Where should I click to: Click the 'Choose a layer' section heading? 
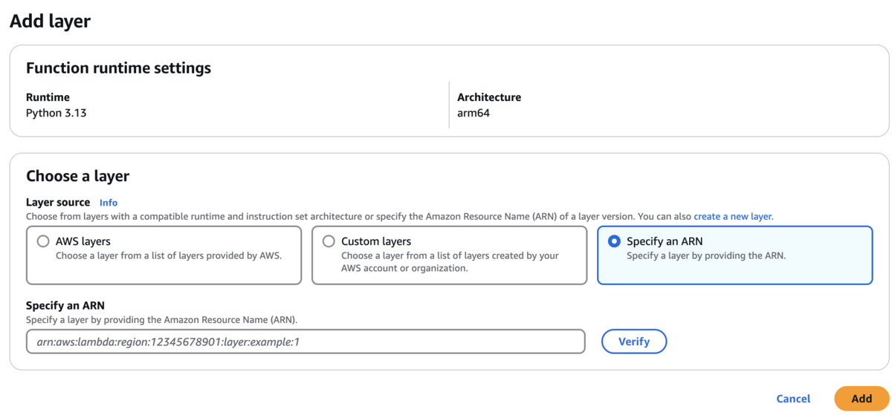pos(77,176)
